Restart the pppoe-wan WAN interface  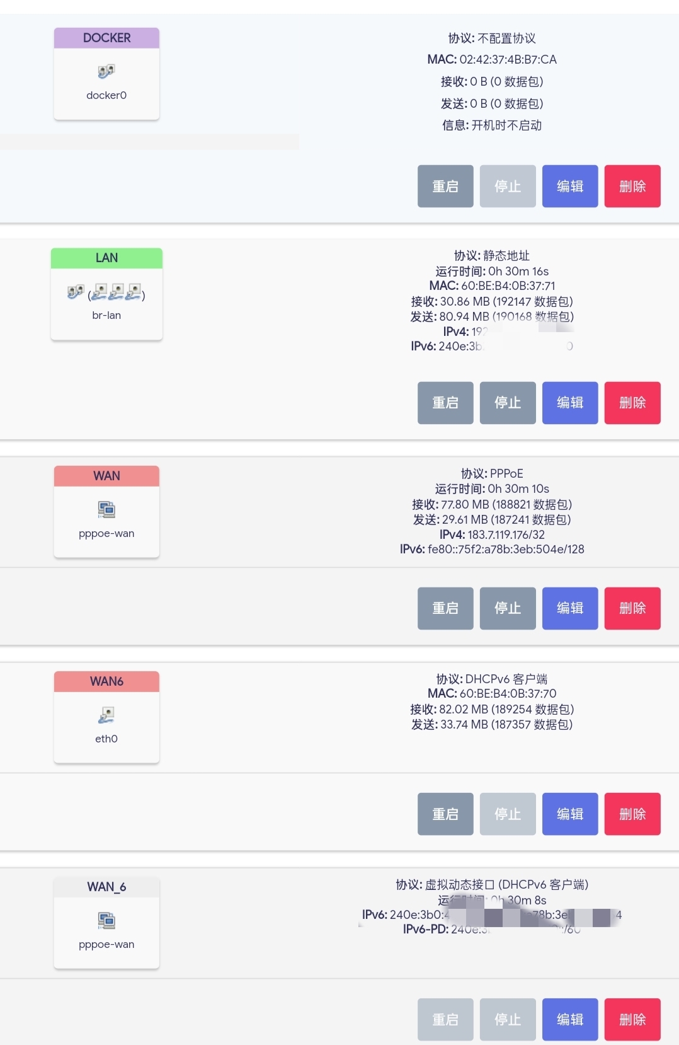[x=445, y=608]
